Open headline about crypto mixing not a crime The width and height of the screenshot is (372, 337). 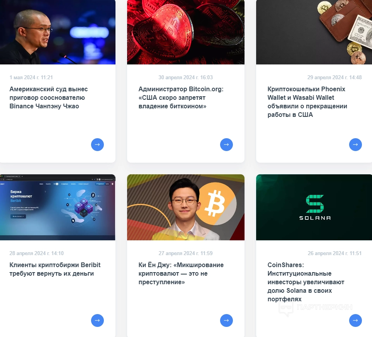point(181,274)
